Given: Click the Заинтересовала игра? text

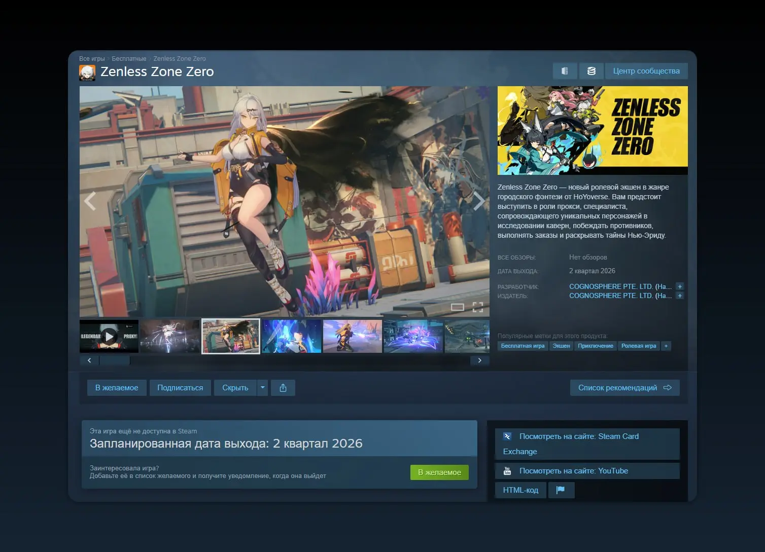Looking at the screenshot, I should [124, 468].
